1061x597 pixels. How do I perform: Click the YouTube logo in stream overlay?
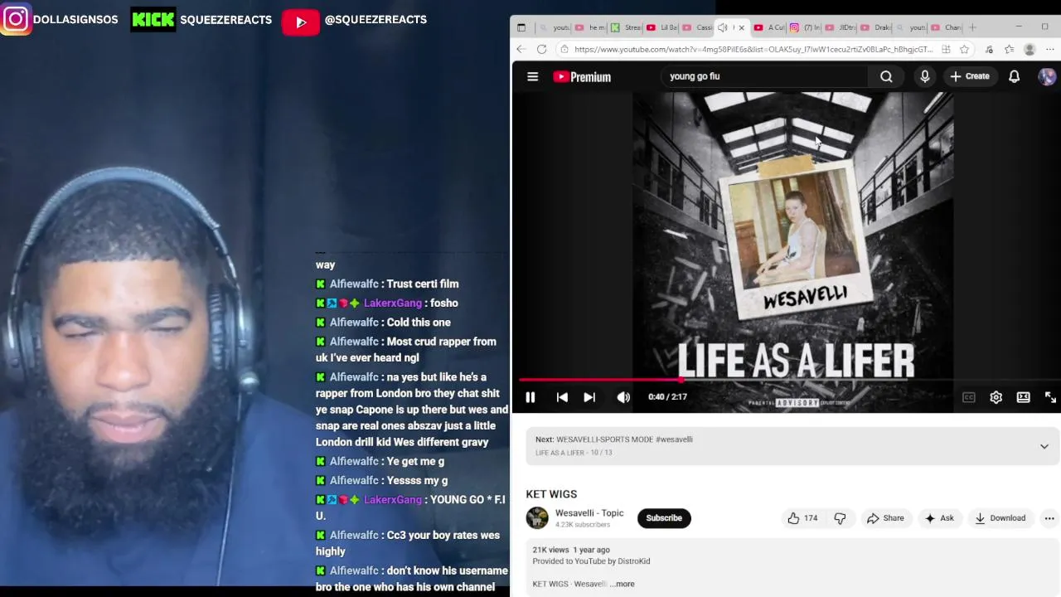tap(301, 22)
